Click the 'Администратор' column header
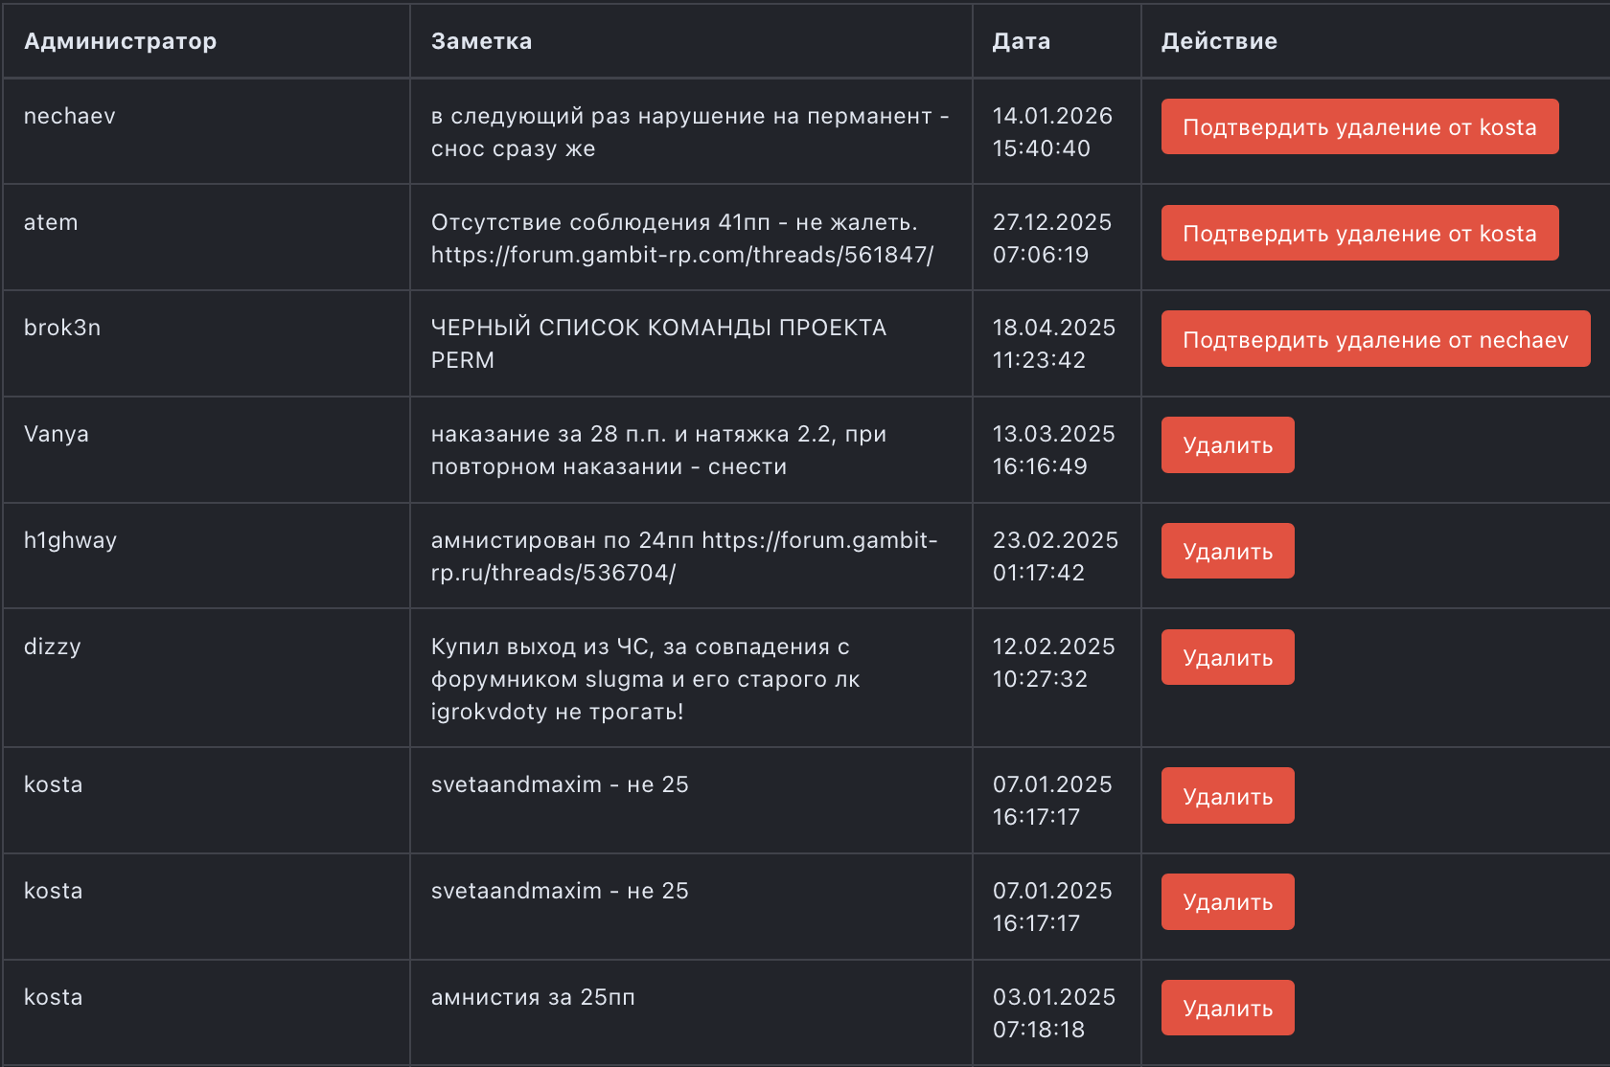 click(120, 41)
